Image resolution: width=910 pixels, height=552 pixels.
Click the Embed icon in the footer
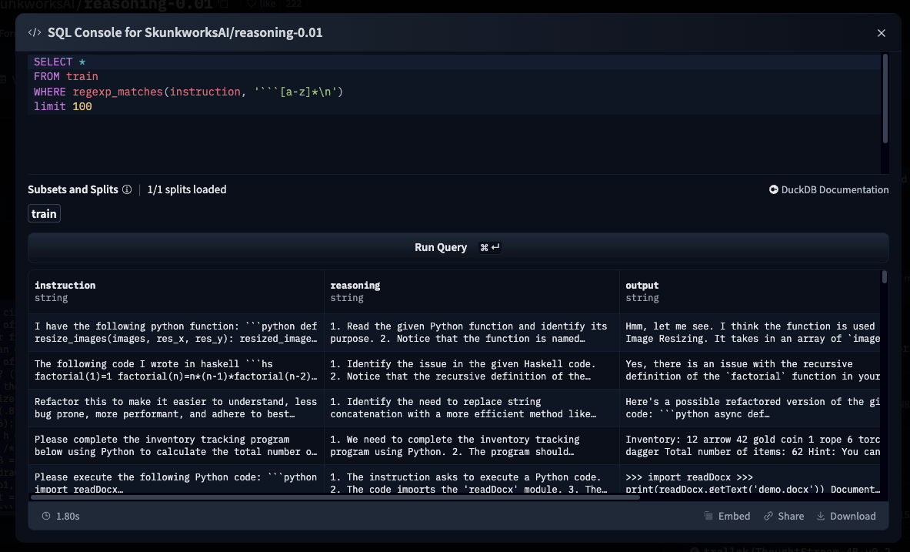708,516
